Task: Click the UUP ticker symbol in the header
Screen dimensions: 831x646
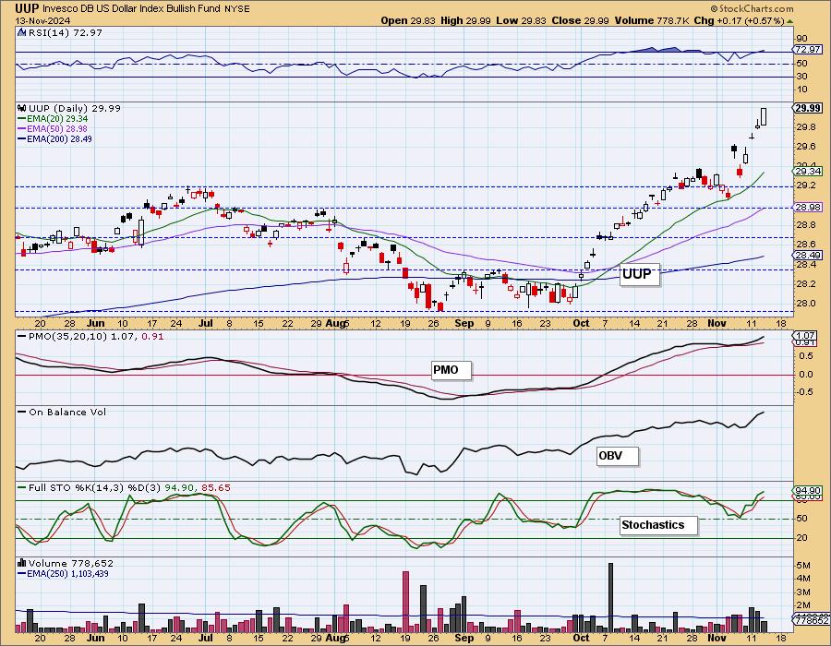Action: point(27,8)
